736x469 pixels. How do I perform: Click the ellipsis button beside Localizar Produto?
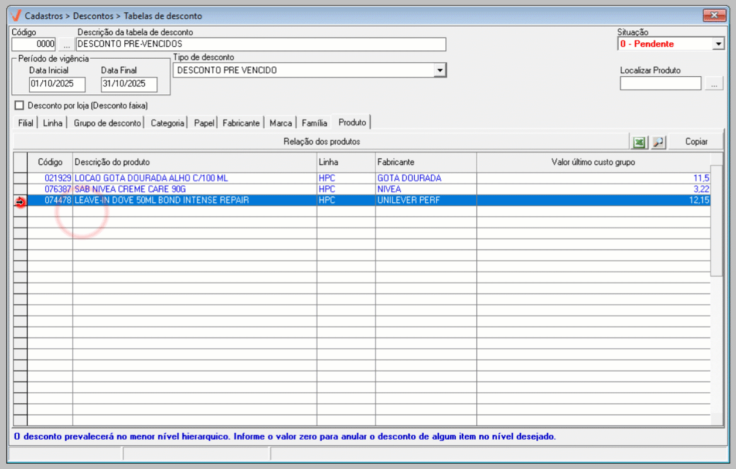pos(714,84)
